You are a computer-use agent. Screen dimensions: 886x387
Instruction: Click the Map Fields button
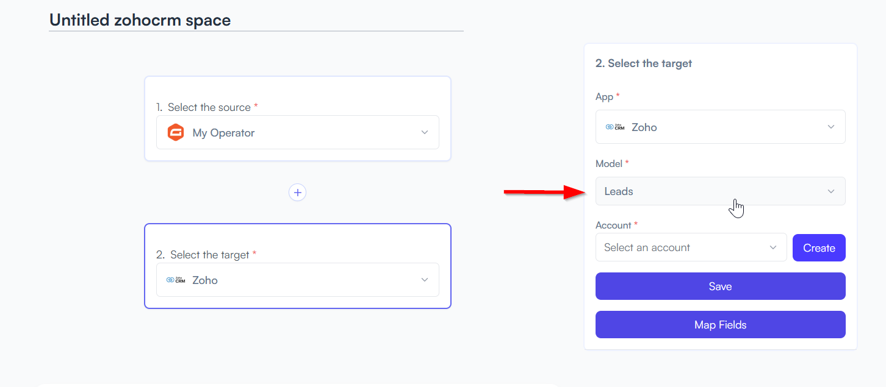721,325
